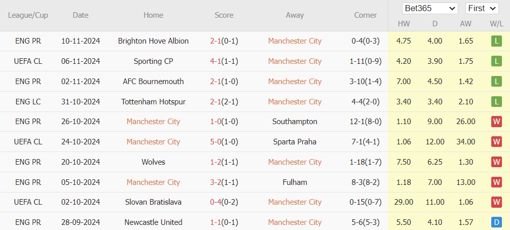Open Manchester City link in Wolves row

pyautogui.click(x=295, y=162)
